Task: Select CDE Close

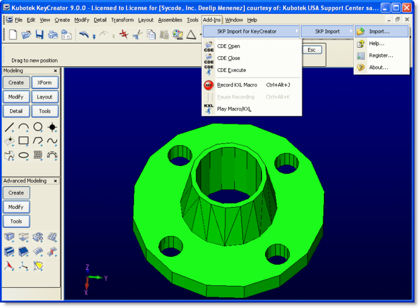Action: tap(252, 58)
